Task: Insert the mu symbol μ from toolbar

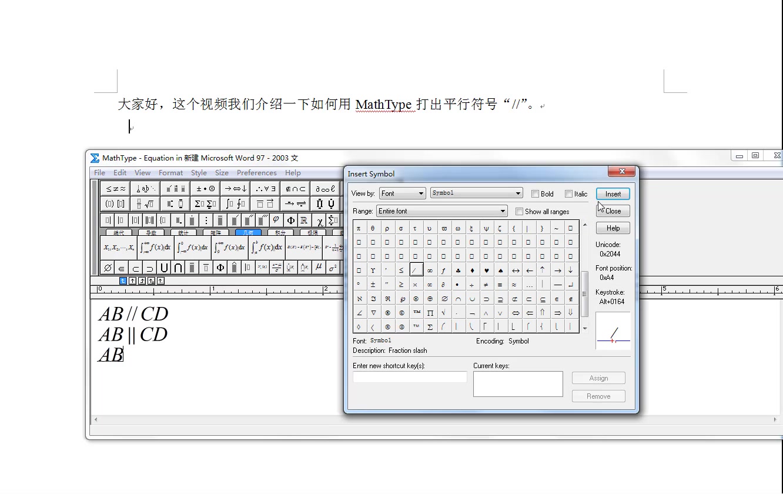Action: pyautogui.click(x=319, y=268)
